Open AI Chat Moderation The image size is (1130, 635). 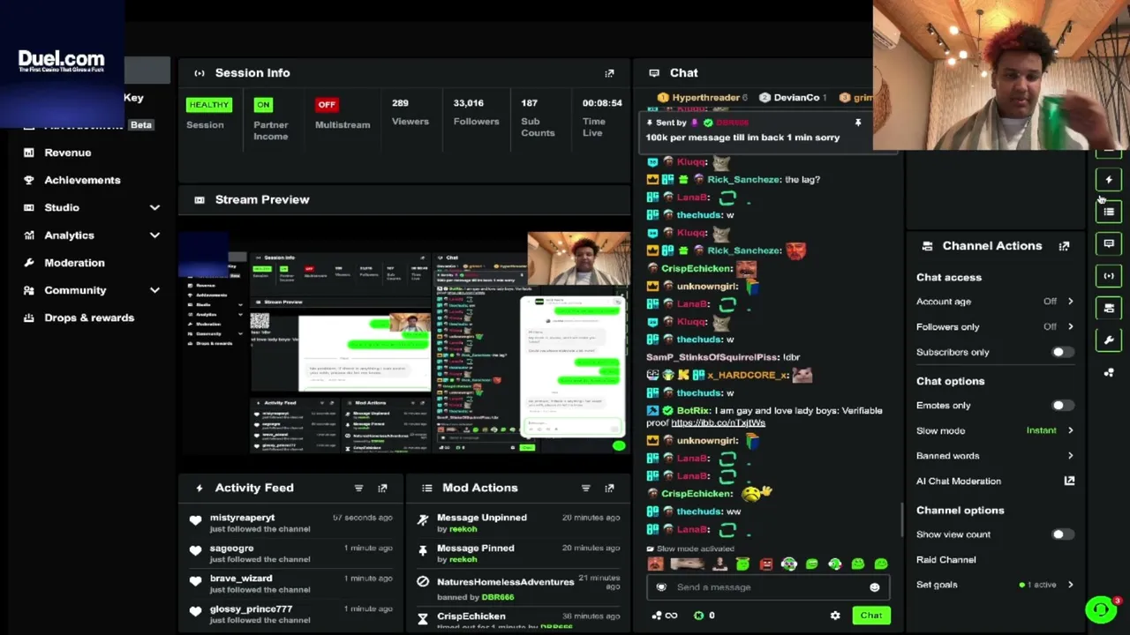[x=958, y=482]
